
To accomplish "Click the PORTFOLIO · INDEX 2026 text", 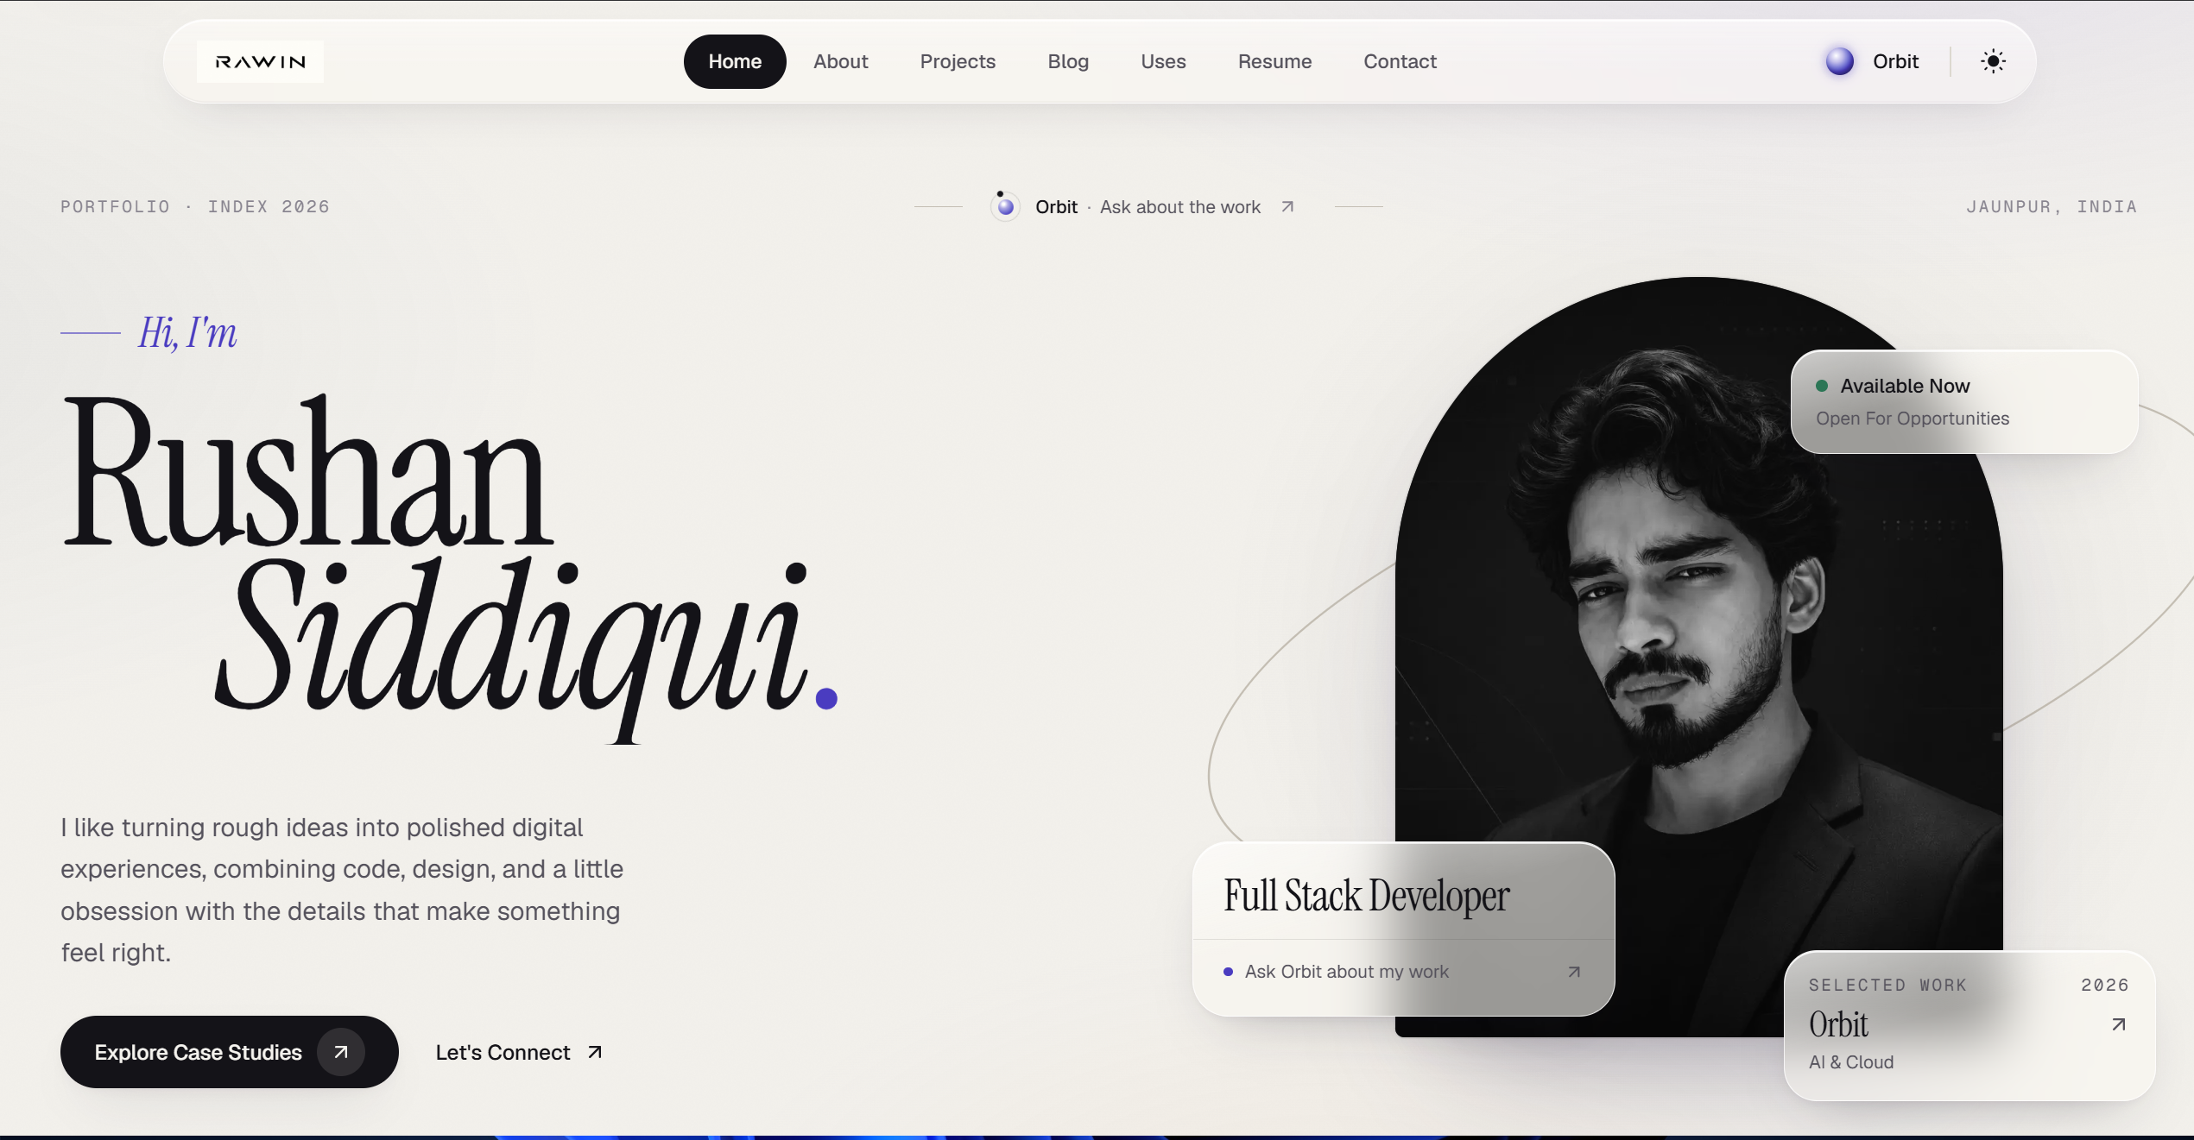I will [195, 207].
